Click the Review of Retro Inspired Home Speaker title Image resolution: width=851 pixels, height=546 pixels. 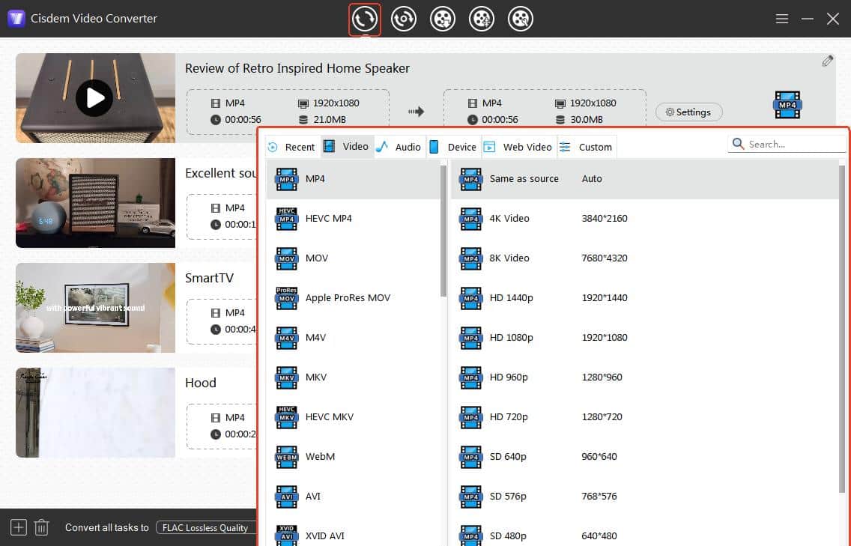297,68
